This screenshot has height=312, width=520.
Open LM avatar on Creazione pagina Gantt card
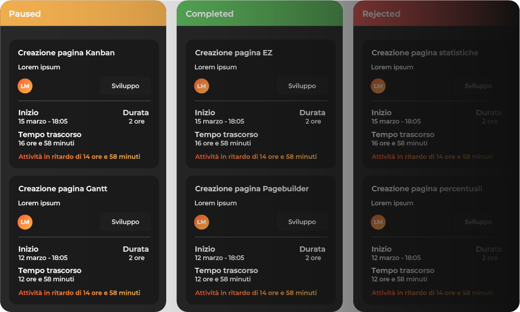(25, 222)
